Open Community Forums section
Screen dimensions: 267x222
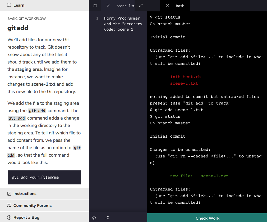tap(44, 206)
